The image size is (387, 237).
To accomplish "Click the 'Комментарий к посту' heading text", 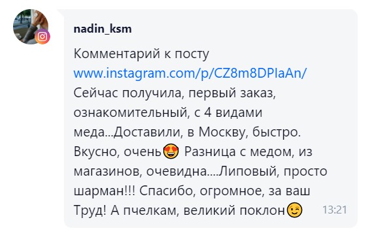I will tap(142, 54).
